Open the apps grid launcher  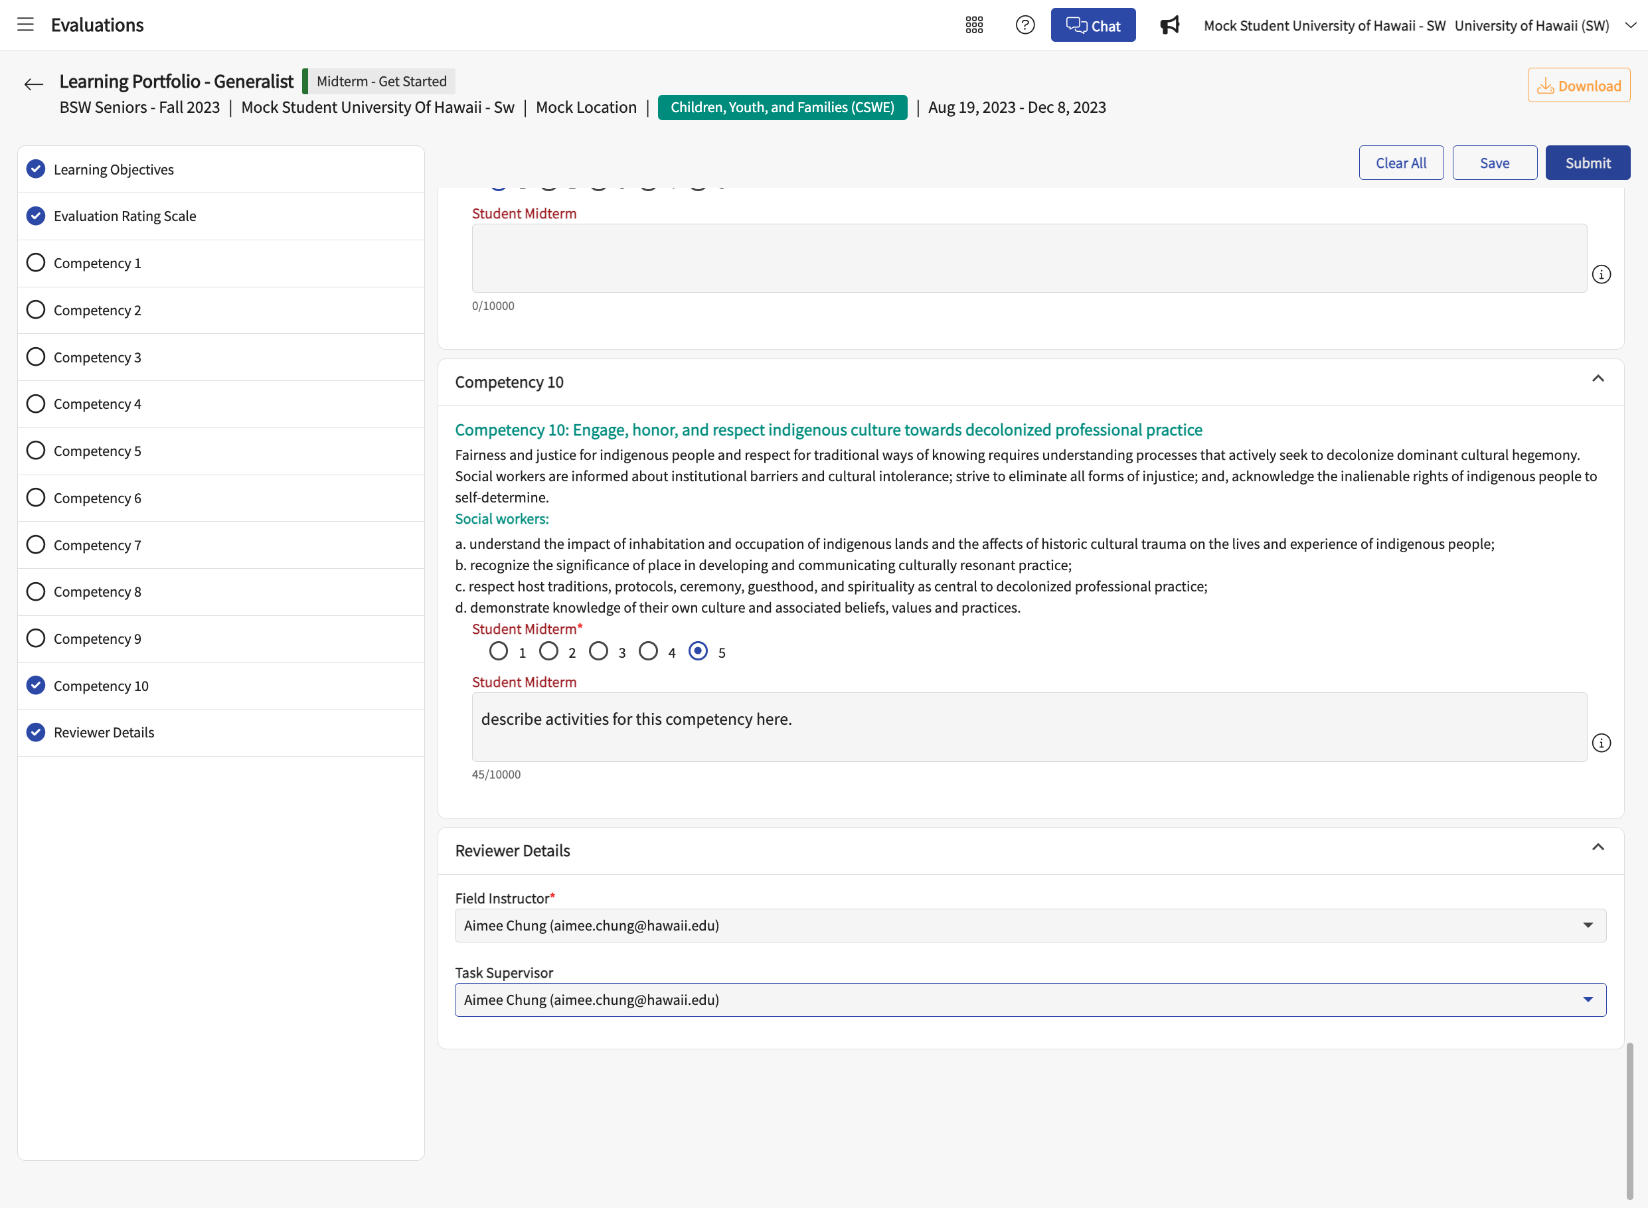[974, 25]
